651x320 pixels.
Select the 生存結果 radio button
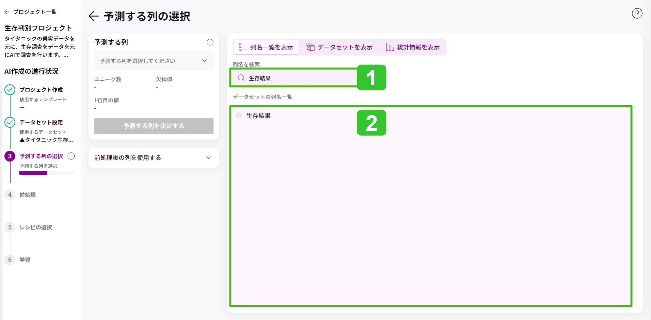[x=239, y=116]
